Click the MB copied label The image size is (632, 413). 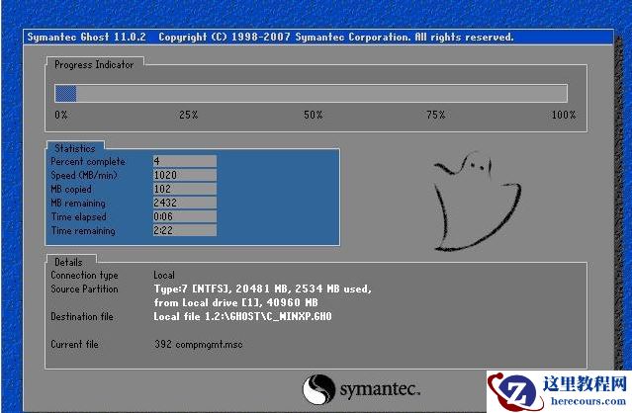(x=71, y=189)
